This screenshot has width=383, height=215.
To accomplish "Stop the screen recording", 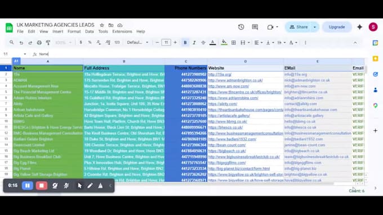I will click(41, 186).
